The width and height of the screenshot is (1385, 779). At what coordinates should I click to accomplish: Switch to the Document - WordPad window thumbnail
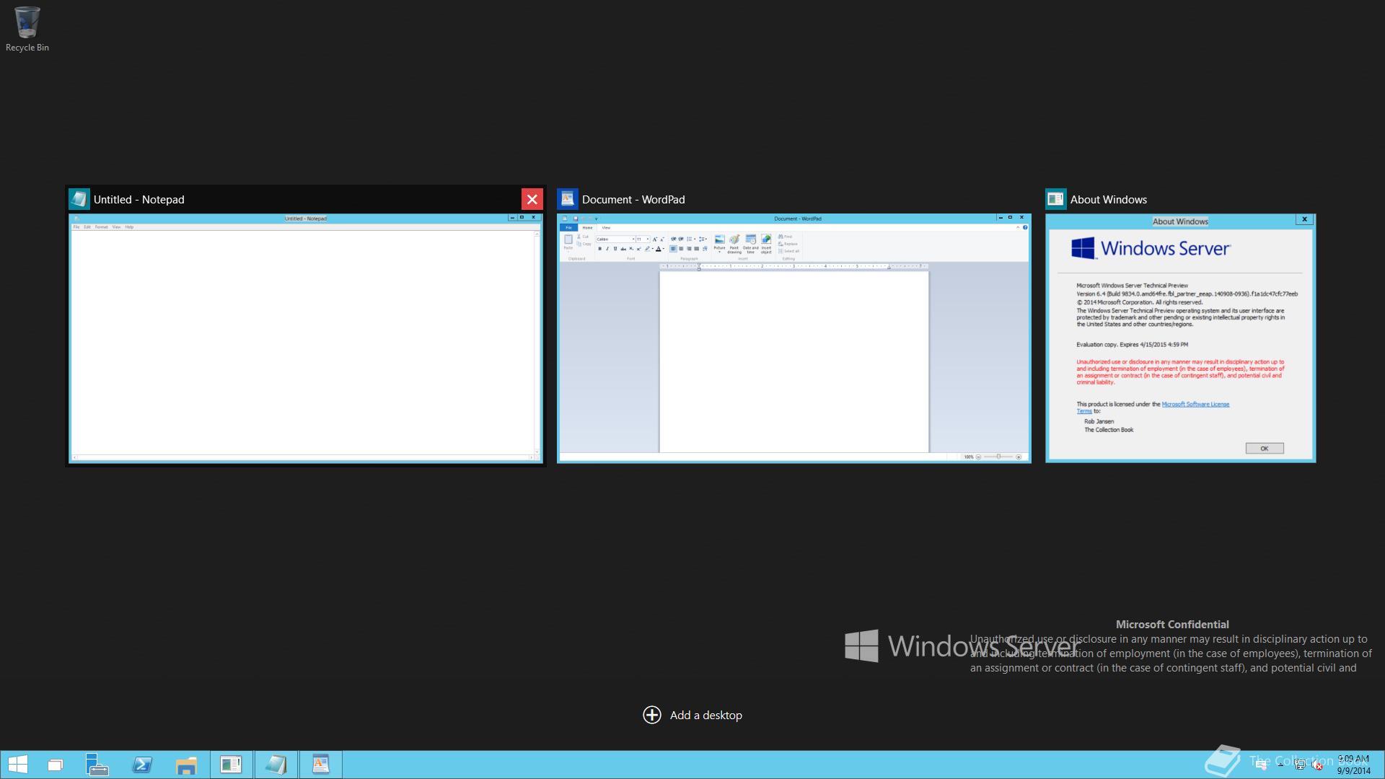(x=793, y=338)
